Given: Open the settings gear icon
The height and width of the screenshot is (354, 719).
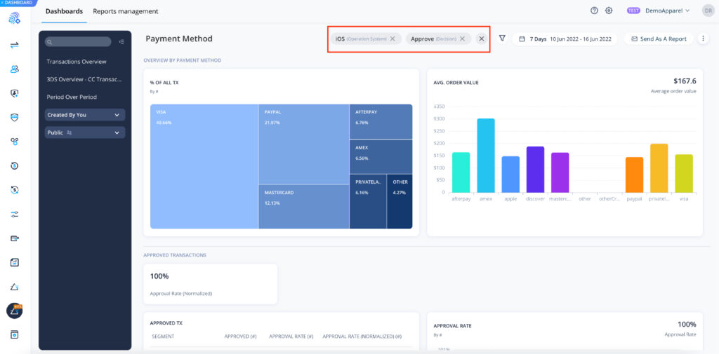Looking at the screenshot, I should [x=609, y=11].
